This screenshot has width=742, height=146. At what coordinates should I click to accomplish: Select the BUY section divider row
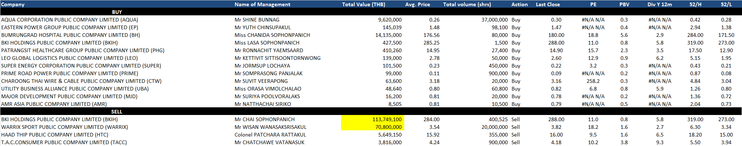pyautogui.click(x=117, y=12)
